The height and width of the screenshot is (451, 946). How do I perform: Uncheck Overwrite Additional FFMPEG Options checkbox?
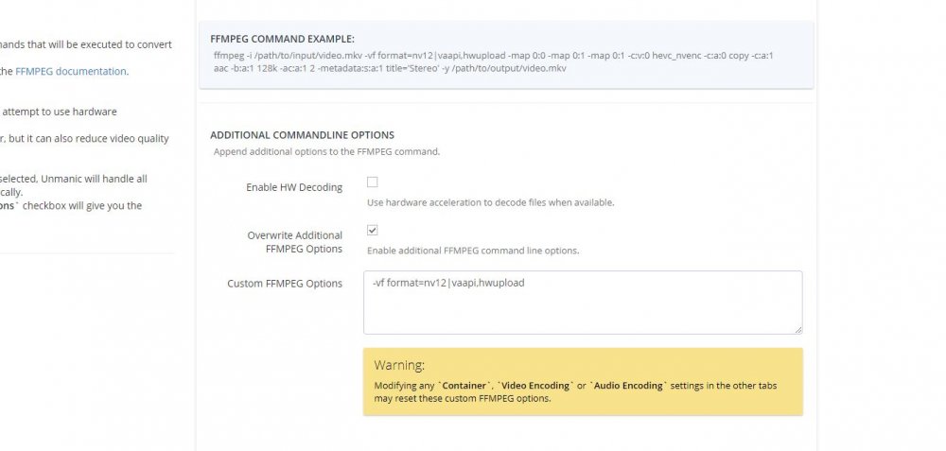point(372,231)
